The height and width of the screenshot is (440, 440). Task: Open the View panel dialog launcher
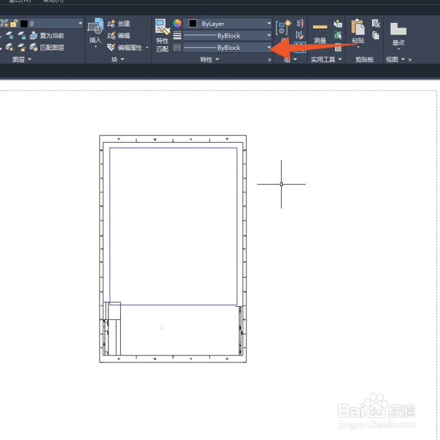(x=409, y=59)
